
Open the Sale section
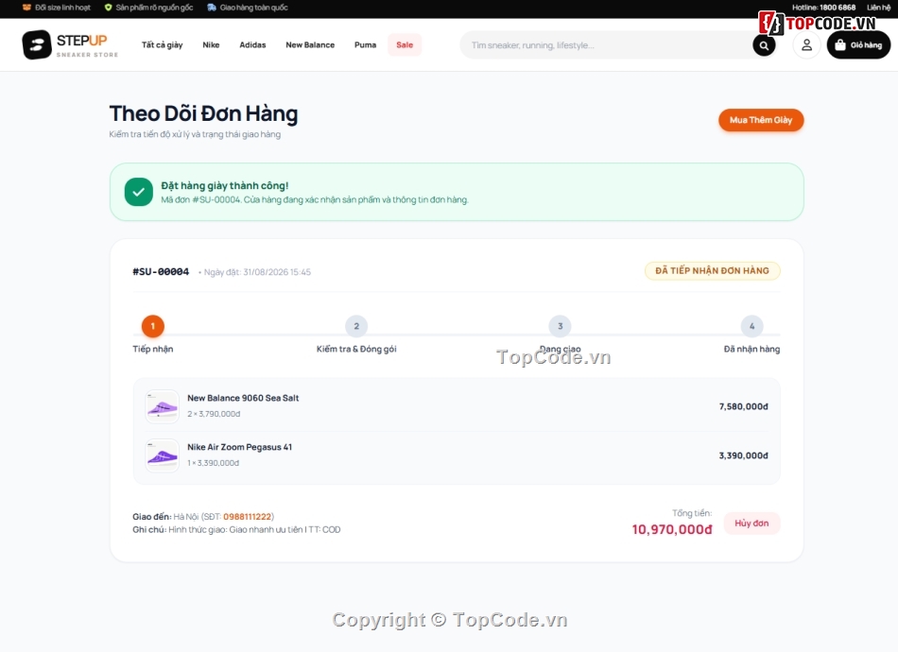tap(405, 44)
